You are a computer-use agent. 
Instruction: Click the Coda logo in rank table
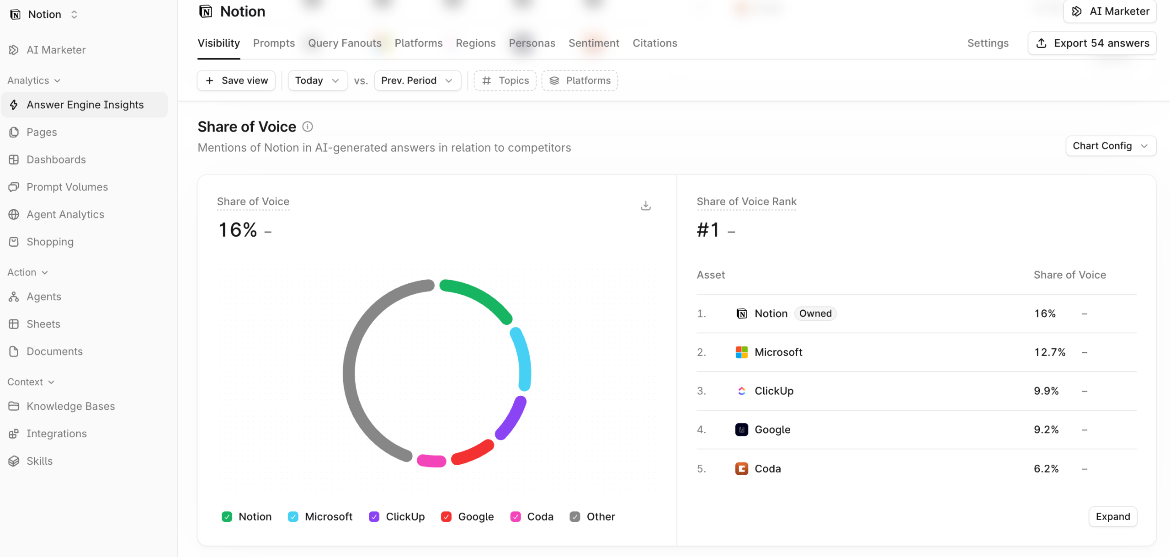(742, 469)
